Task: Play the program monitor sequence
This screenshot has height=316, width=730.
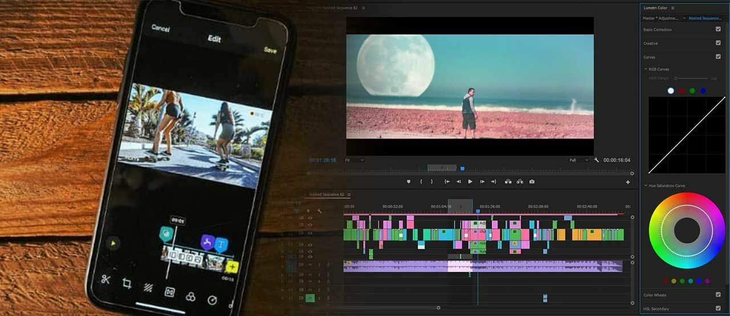Action: pyautogui.click(x=470, y=182)
